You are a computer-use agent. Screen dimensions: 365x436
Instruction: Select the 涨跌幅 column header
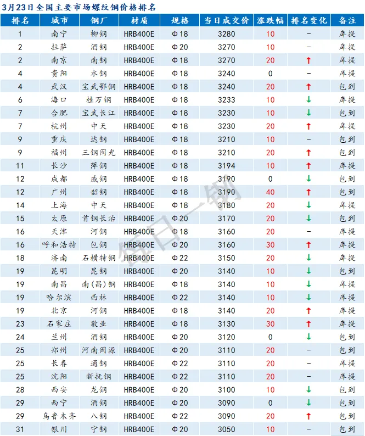coord(270,20)
